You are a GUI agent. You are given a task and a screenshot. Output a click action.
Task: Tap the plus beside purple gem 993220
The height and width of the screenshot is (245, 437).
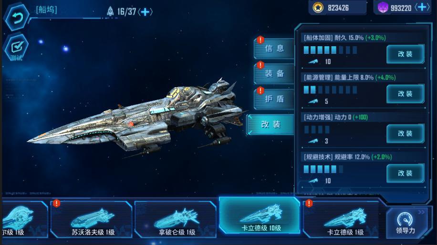click(422, 7)
